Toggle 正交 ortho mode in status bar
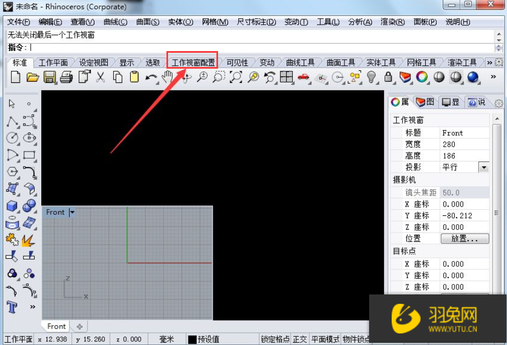Image resolution: width=507 pixels, height=345 pixels. tap(300, 339)
